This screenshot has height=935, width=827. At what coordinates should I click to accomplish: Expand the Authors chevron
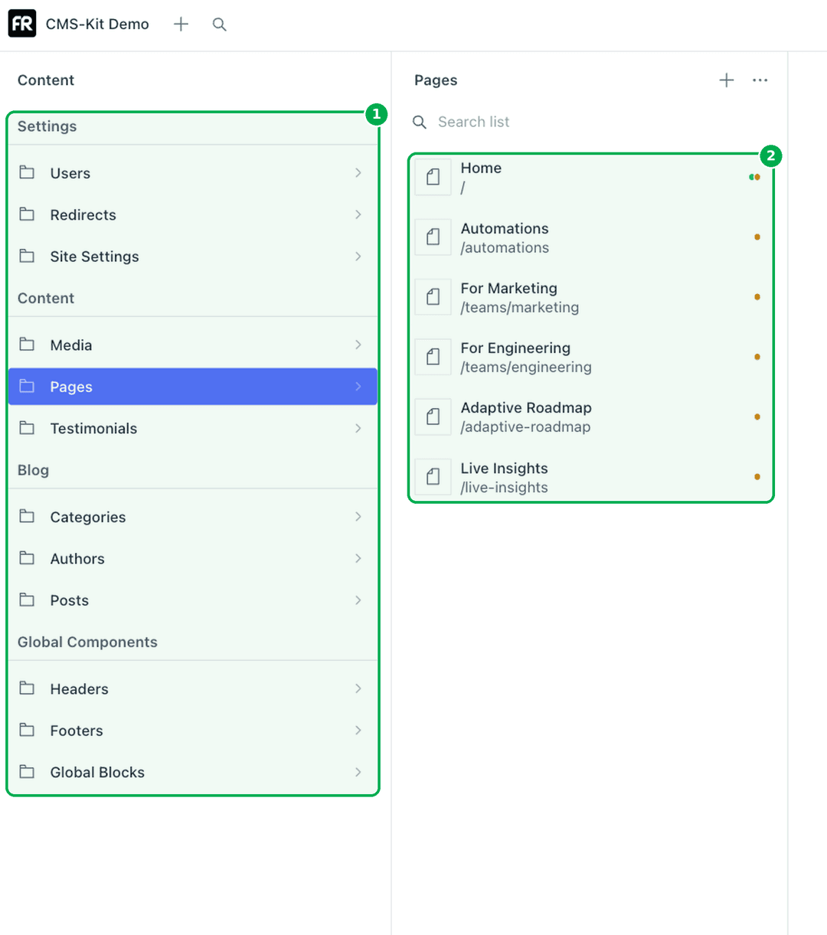(358, 558)
